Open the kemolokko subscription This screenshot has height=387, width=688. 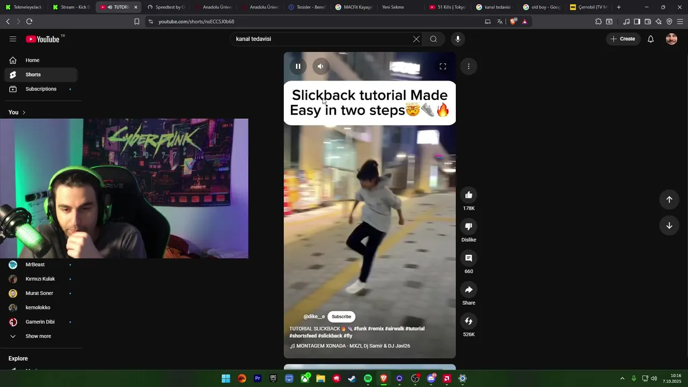(x=41, y=307)
